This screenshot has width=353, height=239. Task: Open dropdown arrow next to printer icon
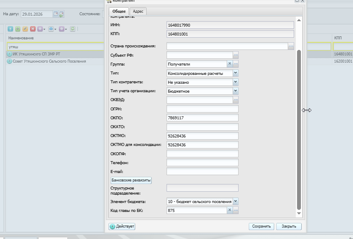pos(55,30)
